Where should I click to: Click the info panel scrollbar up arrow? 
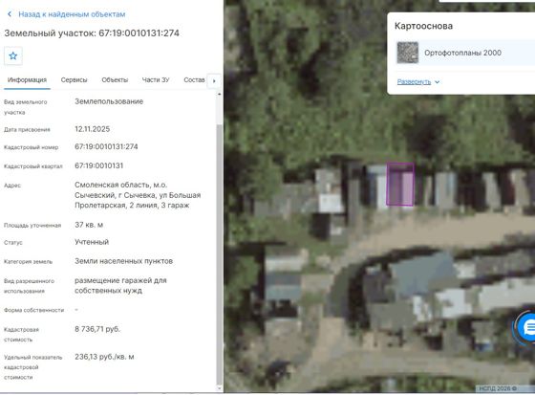[x=219, y=94]
